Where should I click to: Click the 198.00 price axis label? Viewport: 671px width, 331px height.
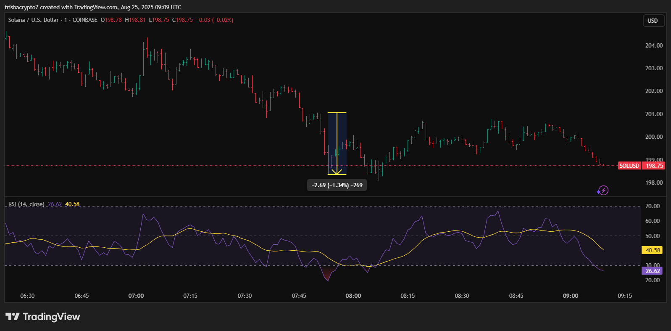654,183
